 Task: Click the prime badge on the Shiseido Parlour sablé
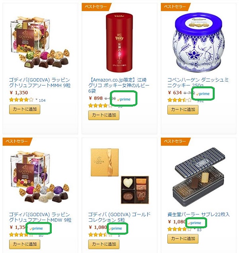[x=194, y=223]
